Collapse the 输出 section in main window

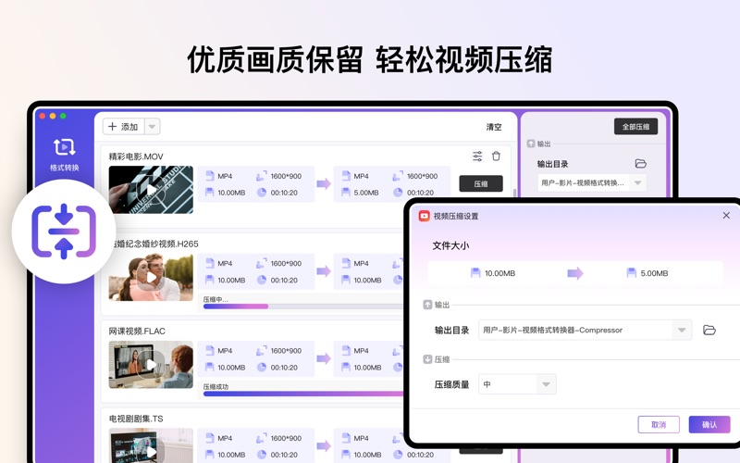tap(531, 144)
